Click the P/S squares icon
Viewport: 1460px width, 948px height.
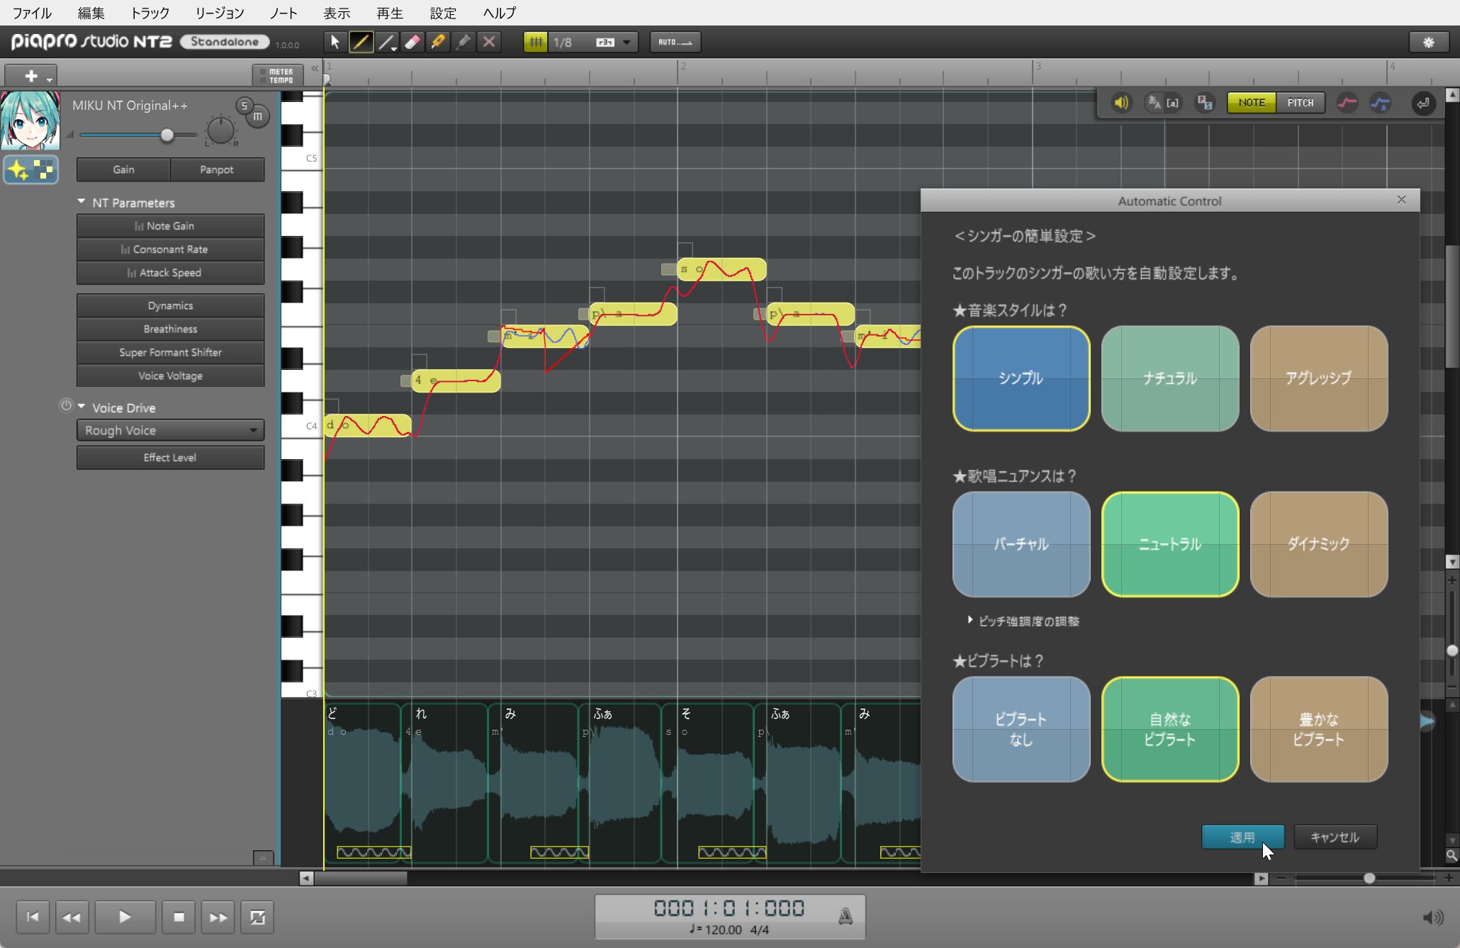click(1204, 103)
